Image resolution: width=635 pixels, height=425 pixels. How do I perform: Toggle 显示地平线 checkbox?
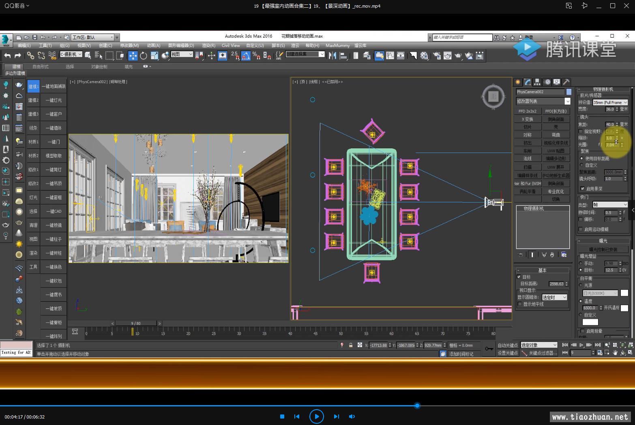pyautogui.click(x=520, y=304)
